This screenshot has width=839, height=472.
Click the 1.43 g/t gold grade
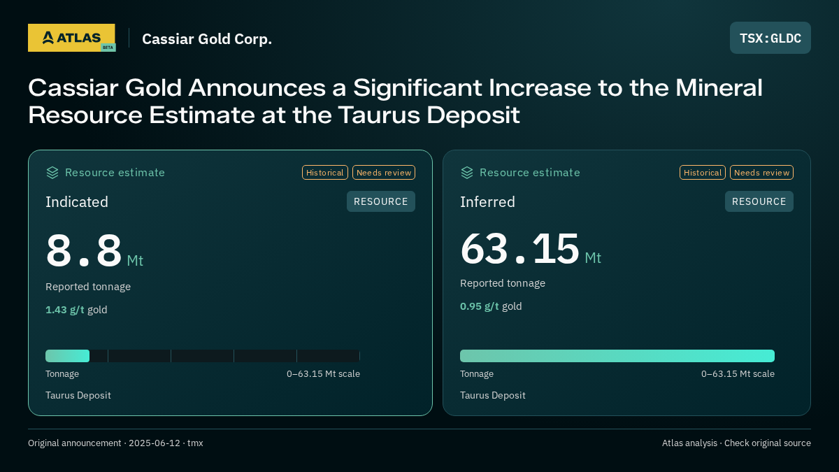76,310
